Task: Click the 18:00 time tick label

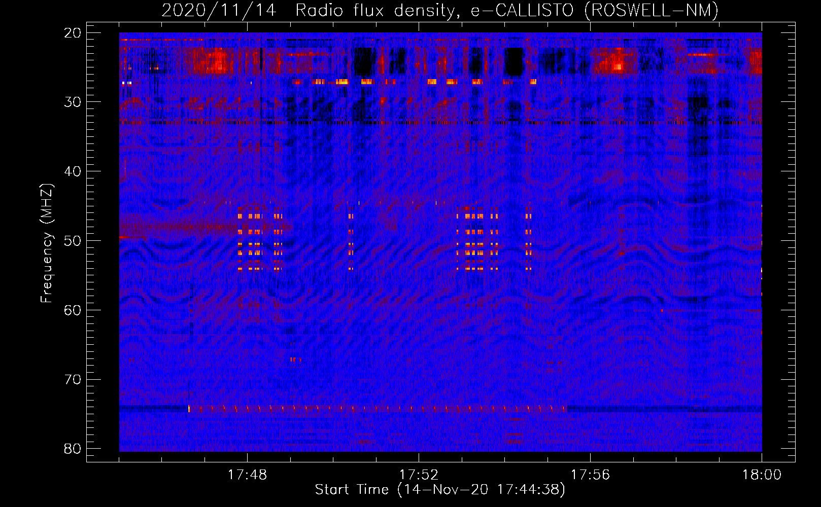Action: coord(762,475)
